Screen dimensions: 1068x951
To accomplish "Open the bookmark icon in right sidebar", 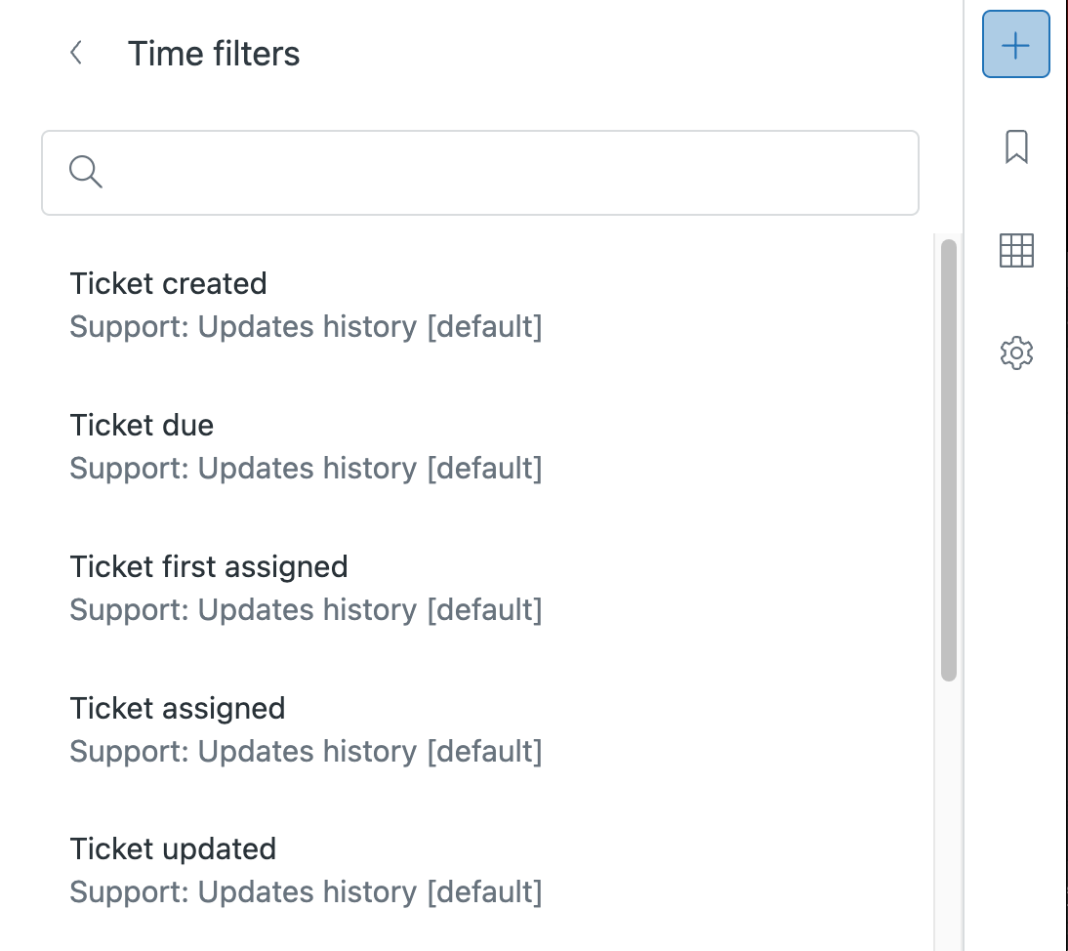I will coord(1016,147).
